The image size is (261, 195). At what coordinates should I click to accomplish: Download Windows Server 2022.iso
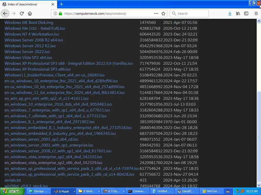(27, 52)
